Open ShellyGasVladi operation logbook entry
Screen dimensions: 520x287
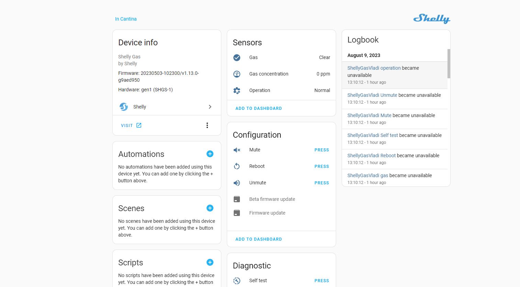click(374, 68)
